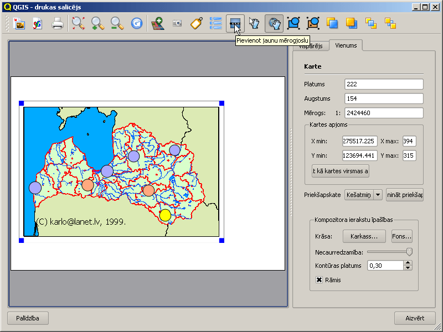Select the zoom out magnifier
The height and width of the screenshot is (332, 443).
[117, 24]
